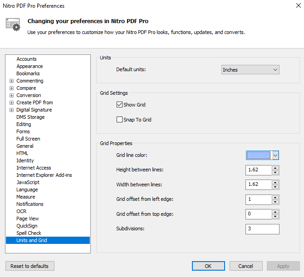Screen dimensions: 304x277
Task: Select Bookmarks category
Action: (28, 73)
